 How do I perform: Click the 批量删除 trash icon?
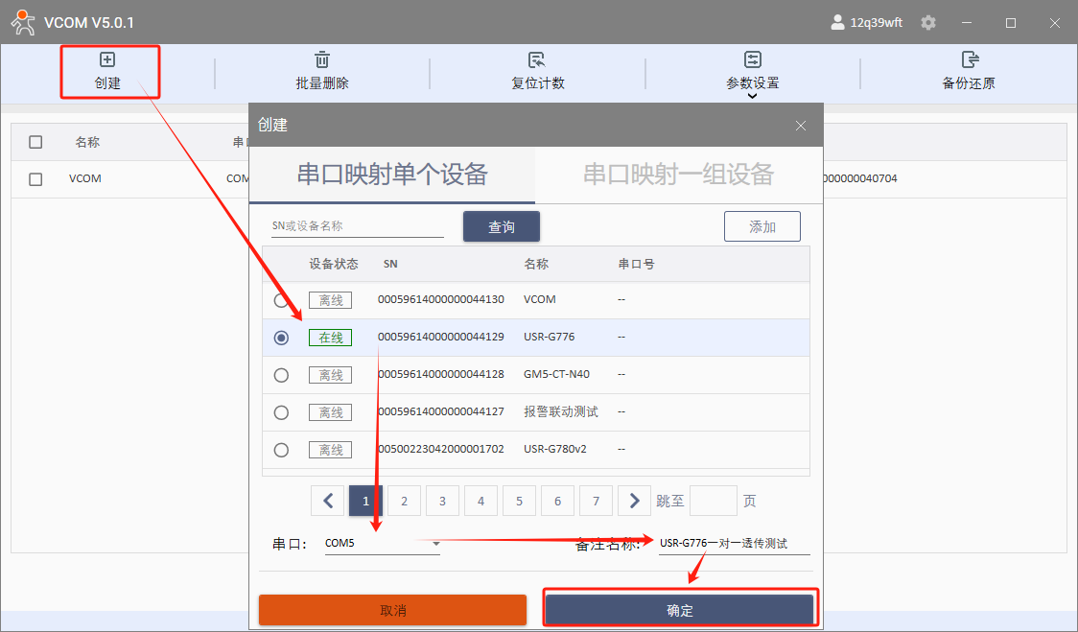pyautogui.click(x=322, y=60)
